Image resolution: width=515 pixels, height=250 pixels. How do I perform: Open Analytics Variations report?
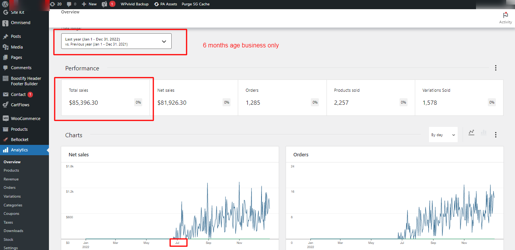(12, 196)
